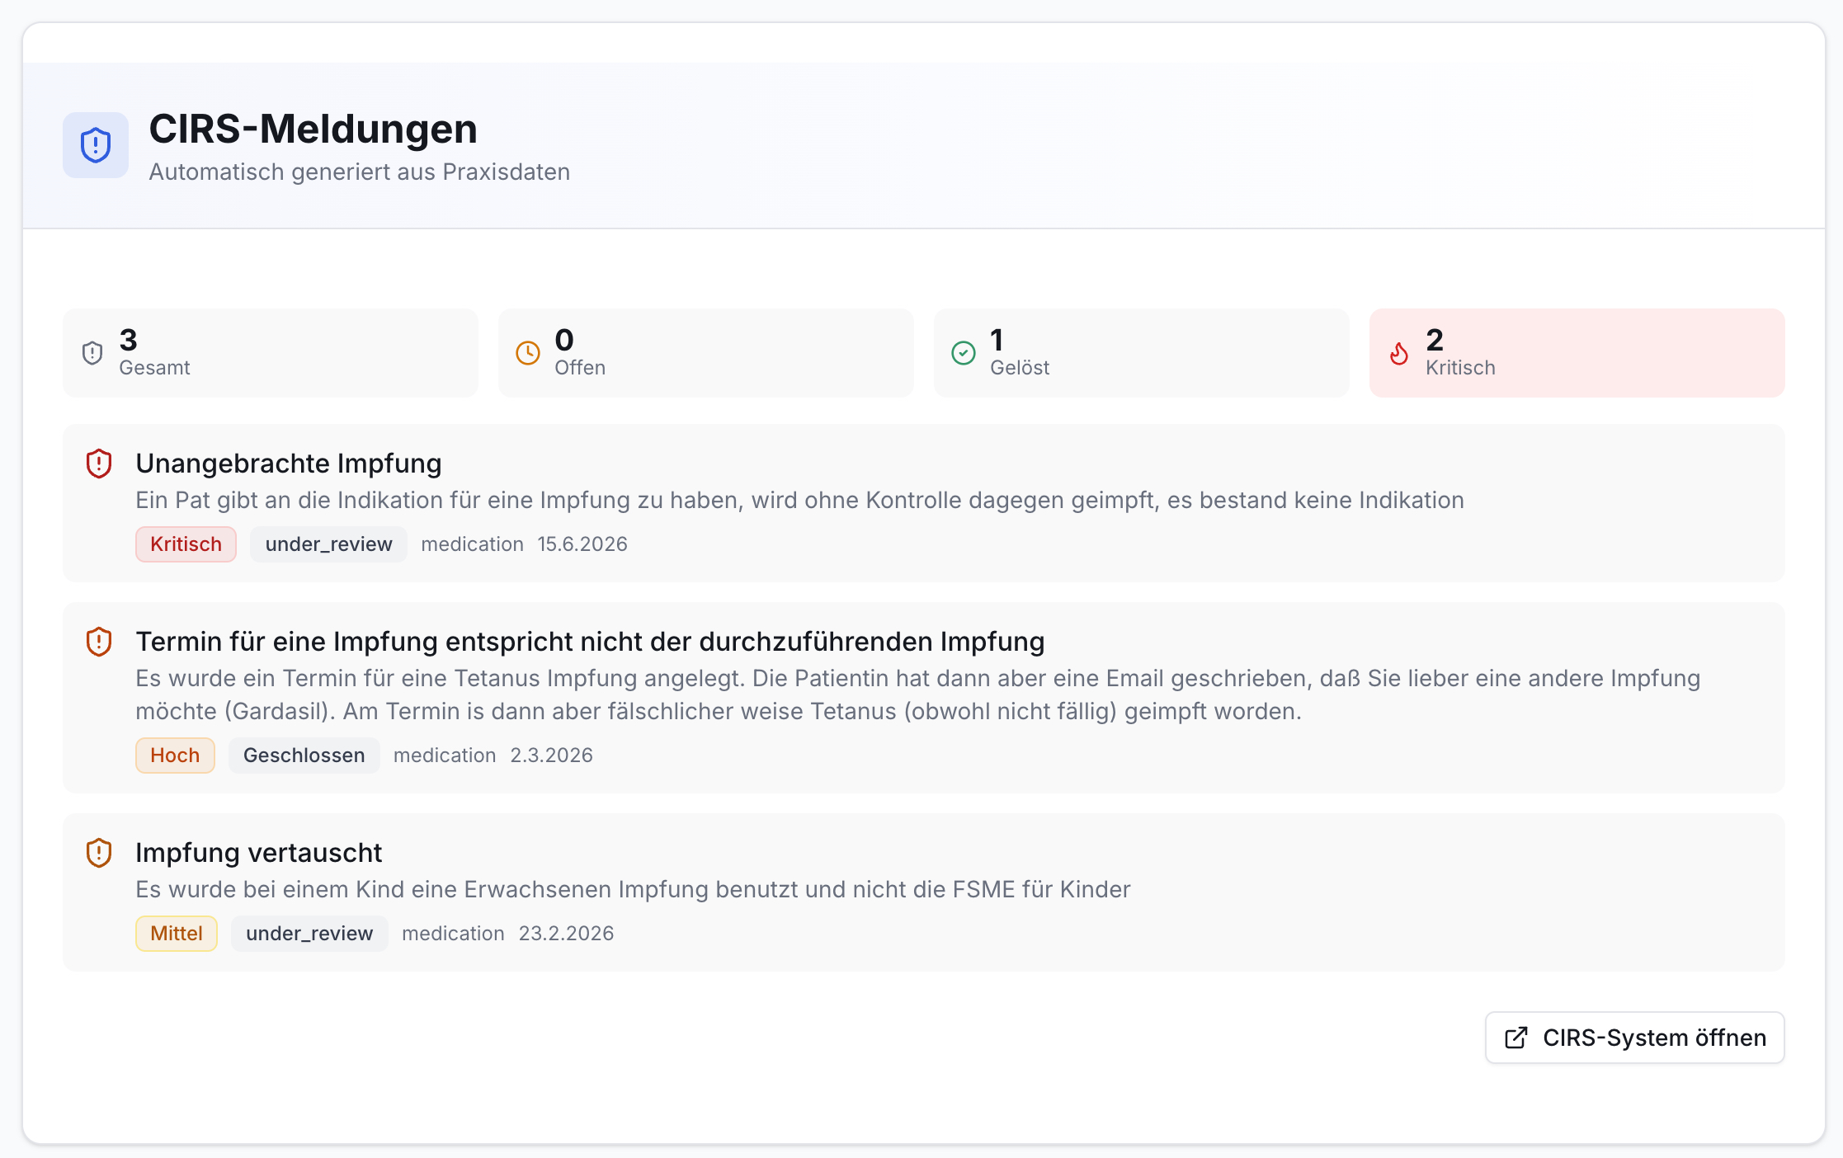
Task: Open the Termin für eine Impfung entspricht nicht title
Action: (x=590, y=642)
